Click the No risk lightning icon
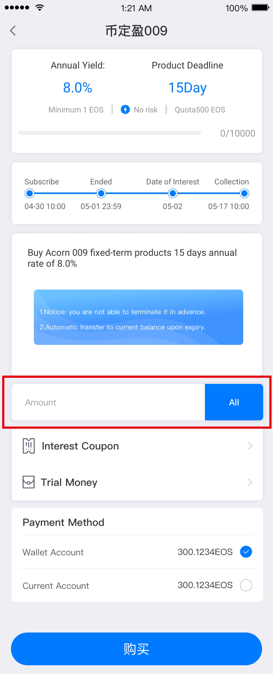 click(x=125, y=110)
